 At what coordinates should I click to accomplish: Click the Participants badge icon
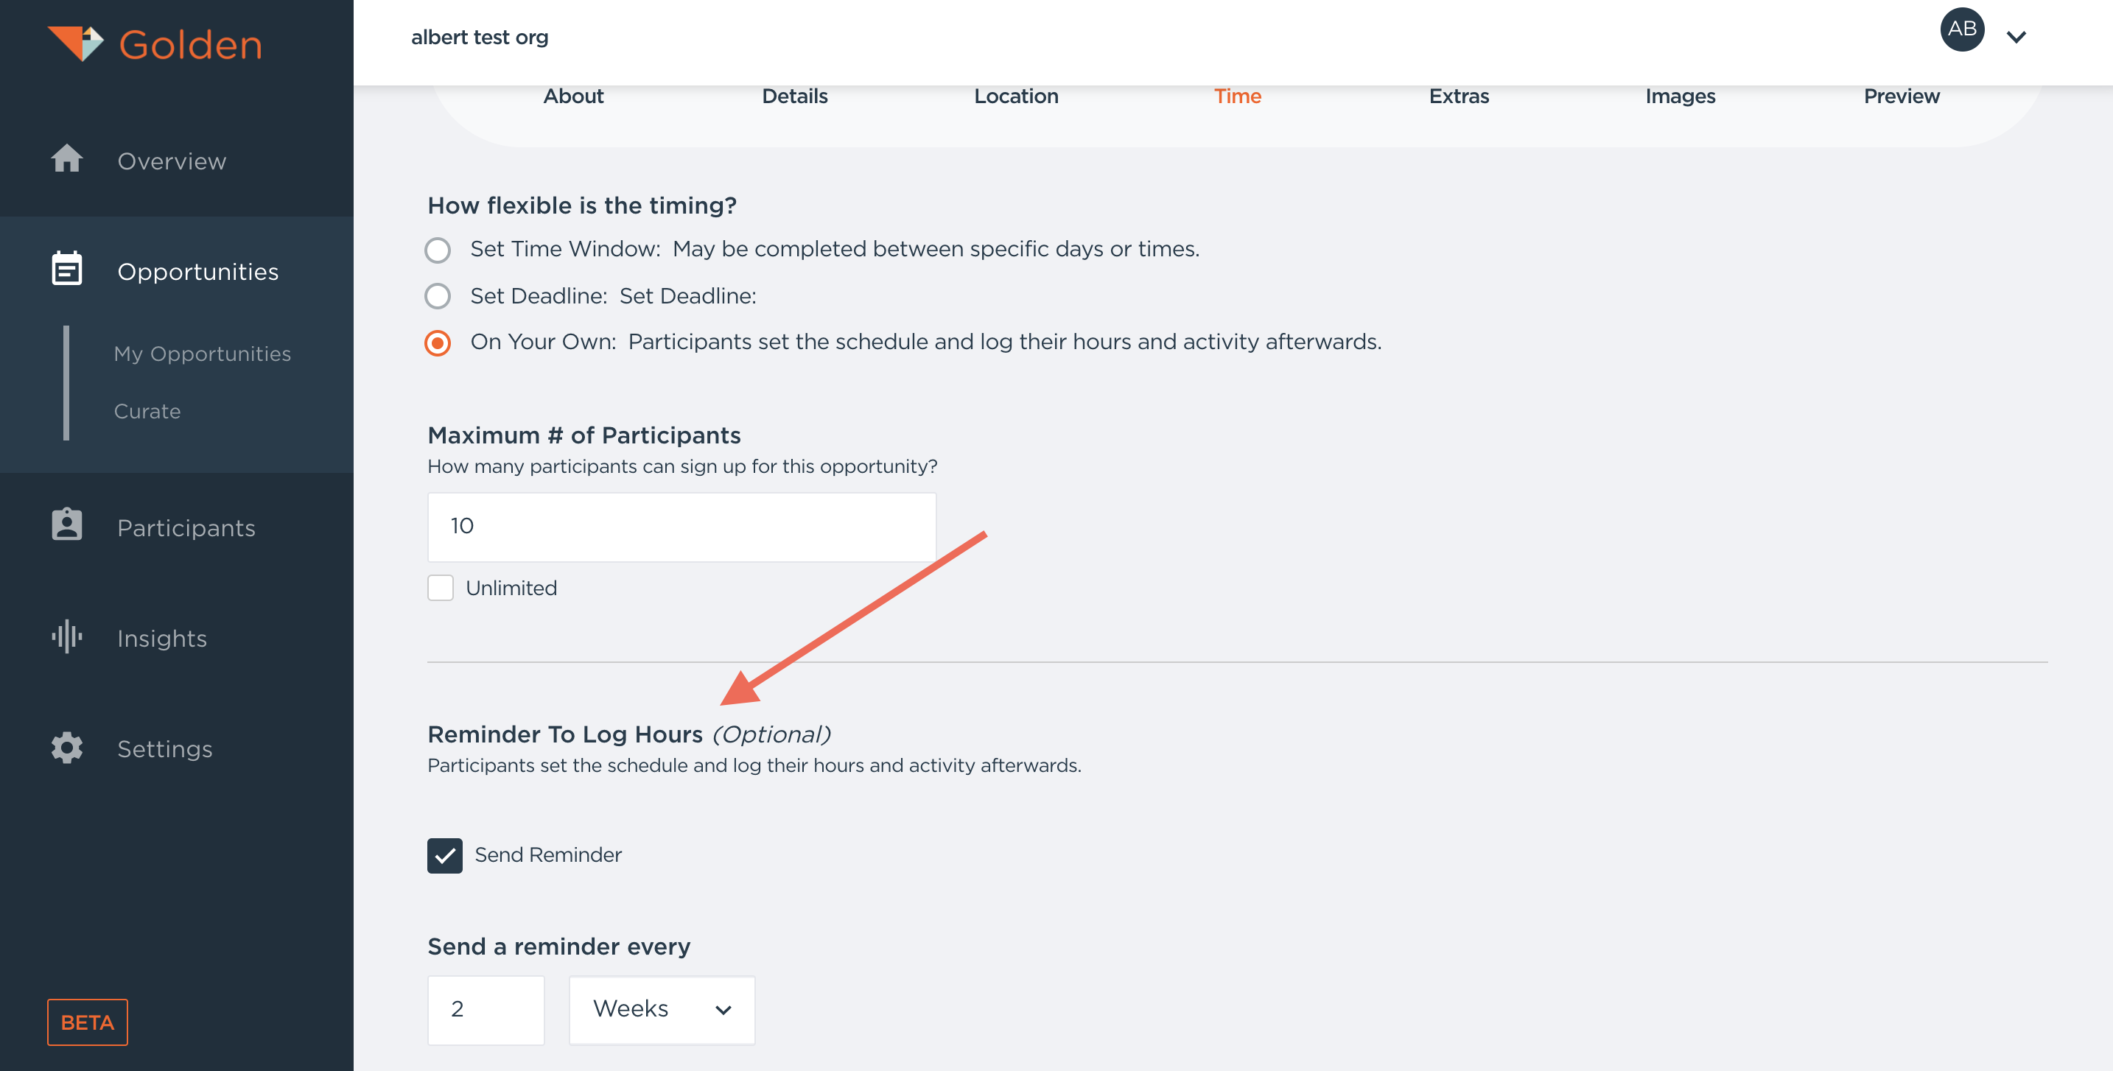[x=67, y=526]
